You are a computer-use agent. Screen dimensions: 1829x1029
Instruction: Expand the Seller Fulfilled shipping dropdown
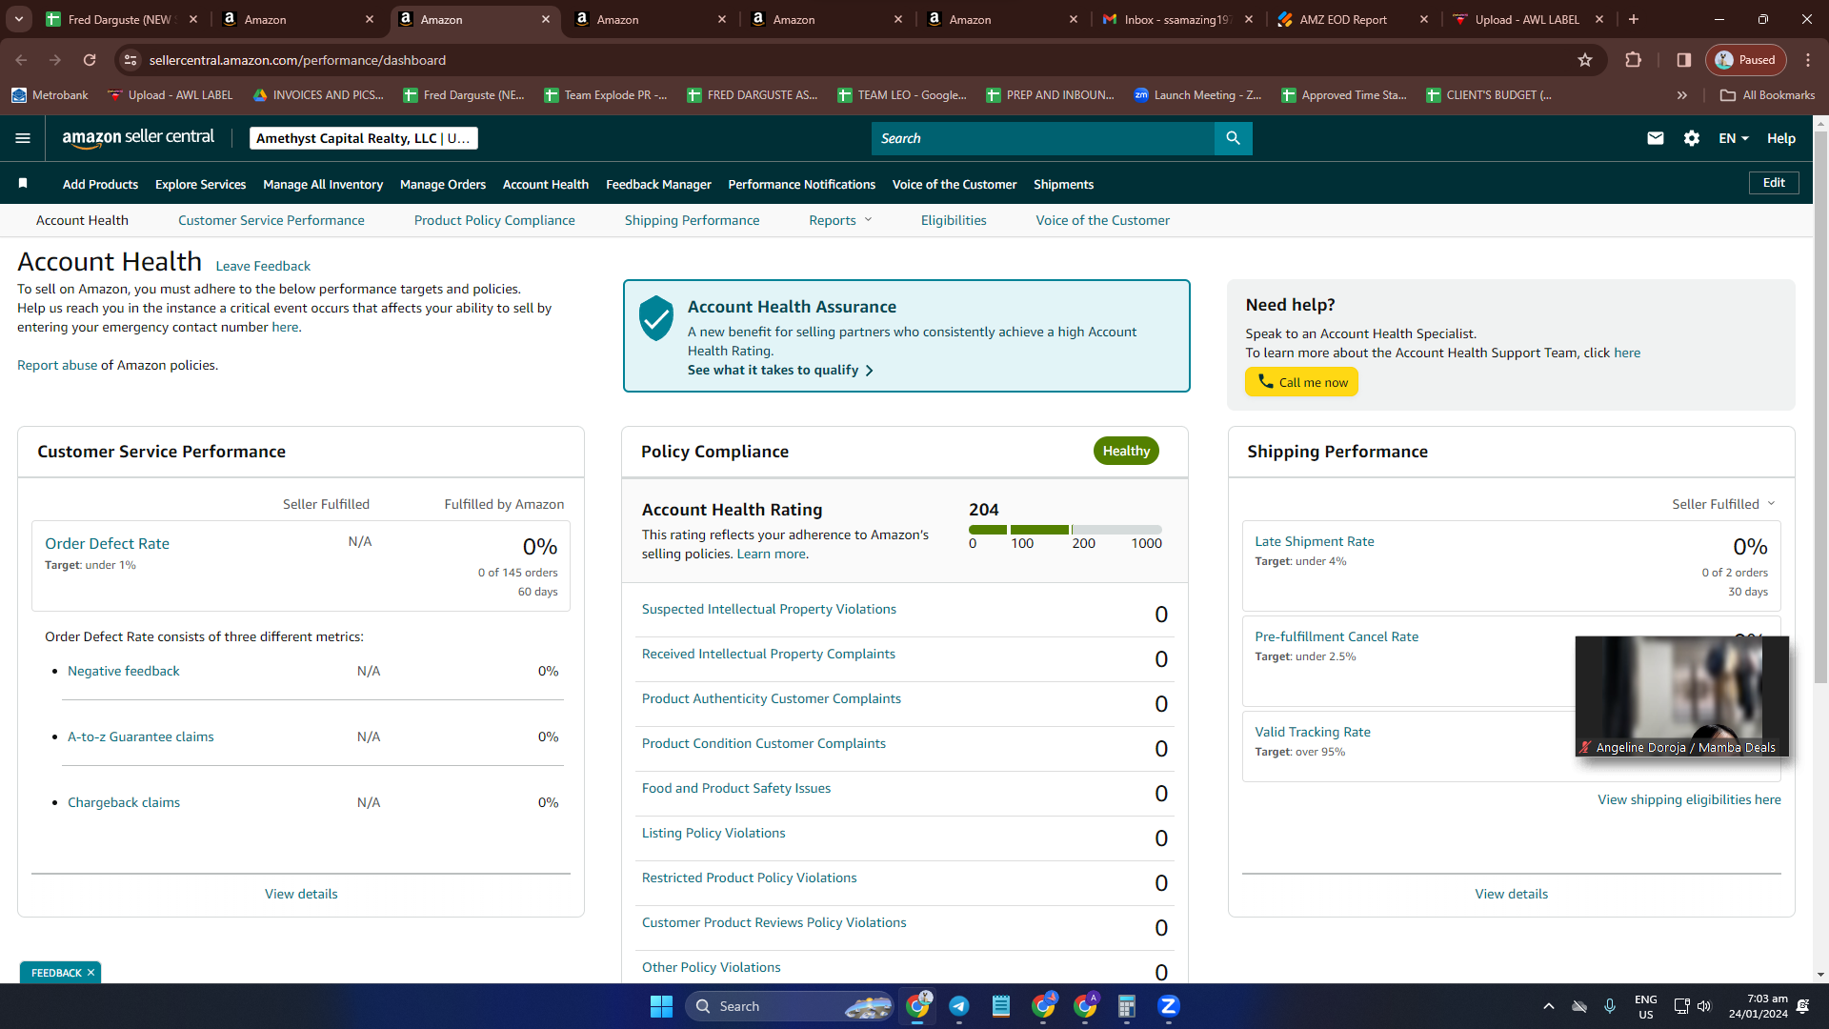(1723, 504)
